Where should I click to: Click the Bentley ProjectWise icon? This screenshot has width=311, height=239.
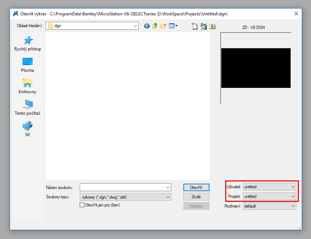pyautogui.click(x=203, y=26)
